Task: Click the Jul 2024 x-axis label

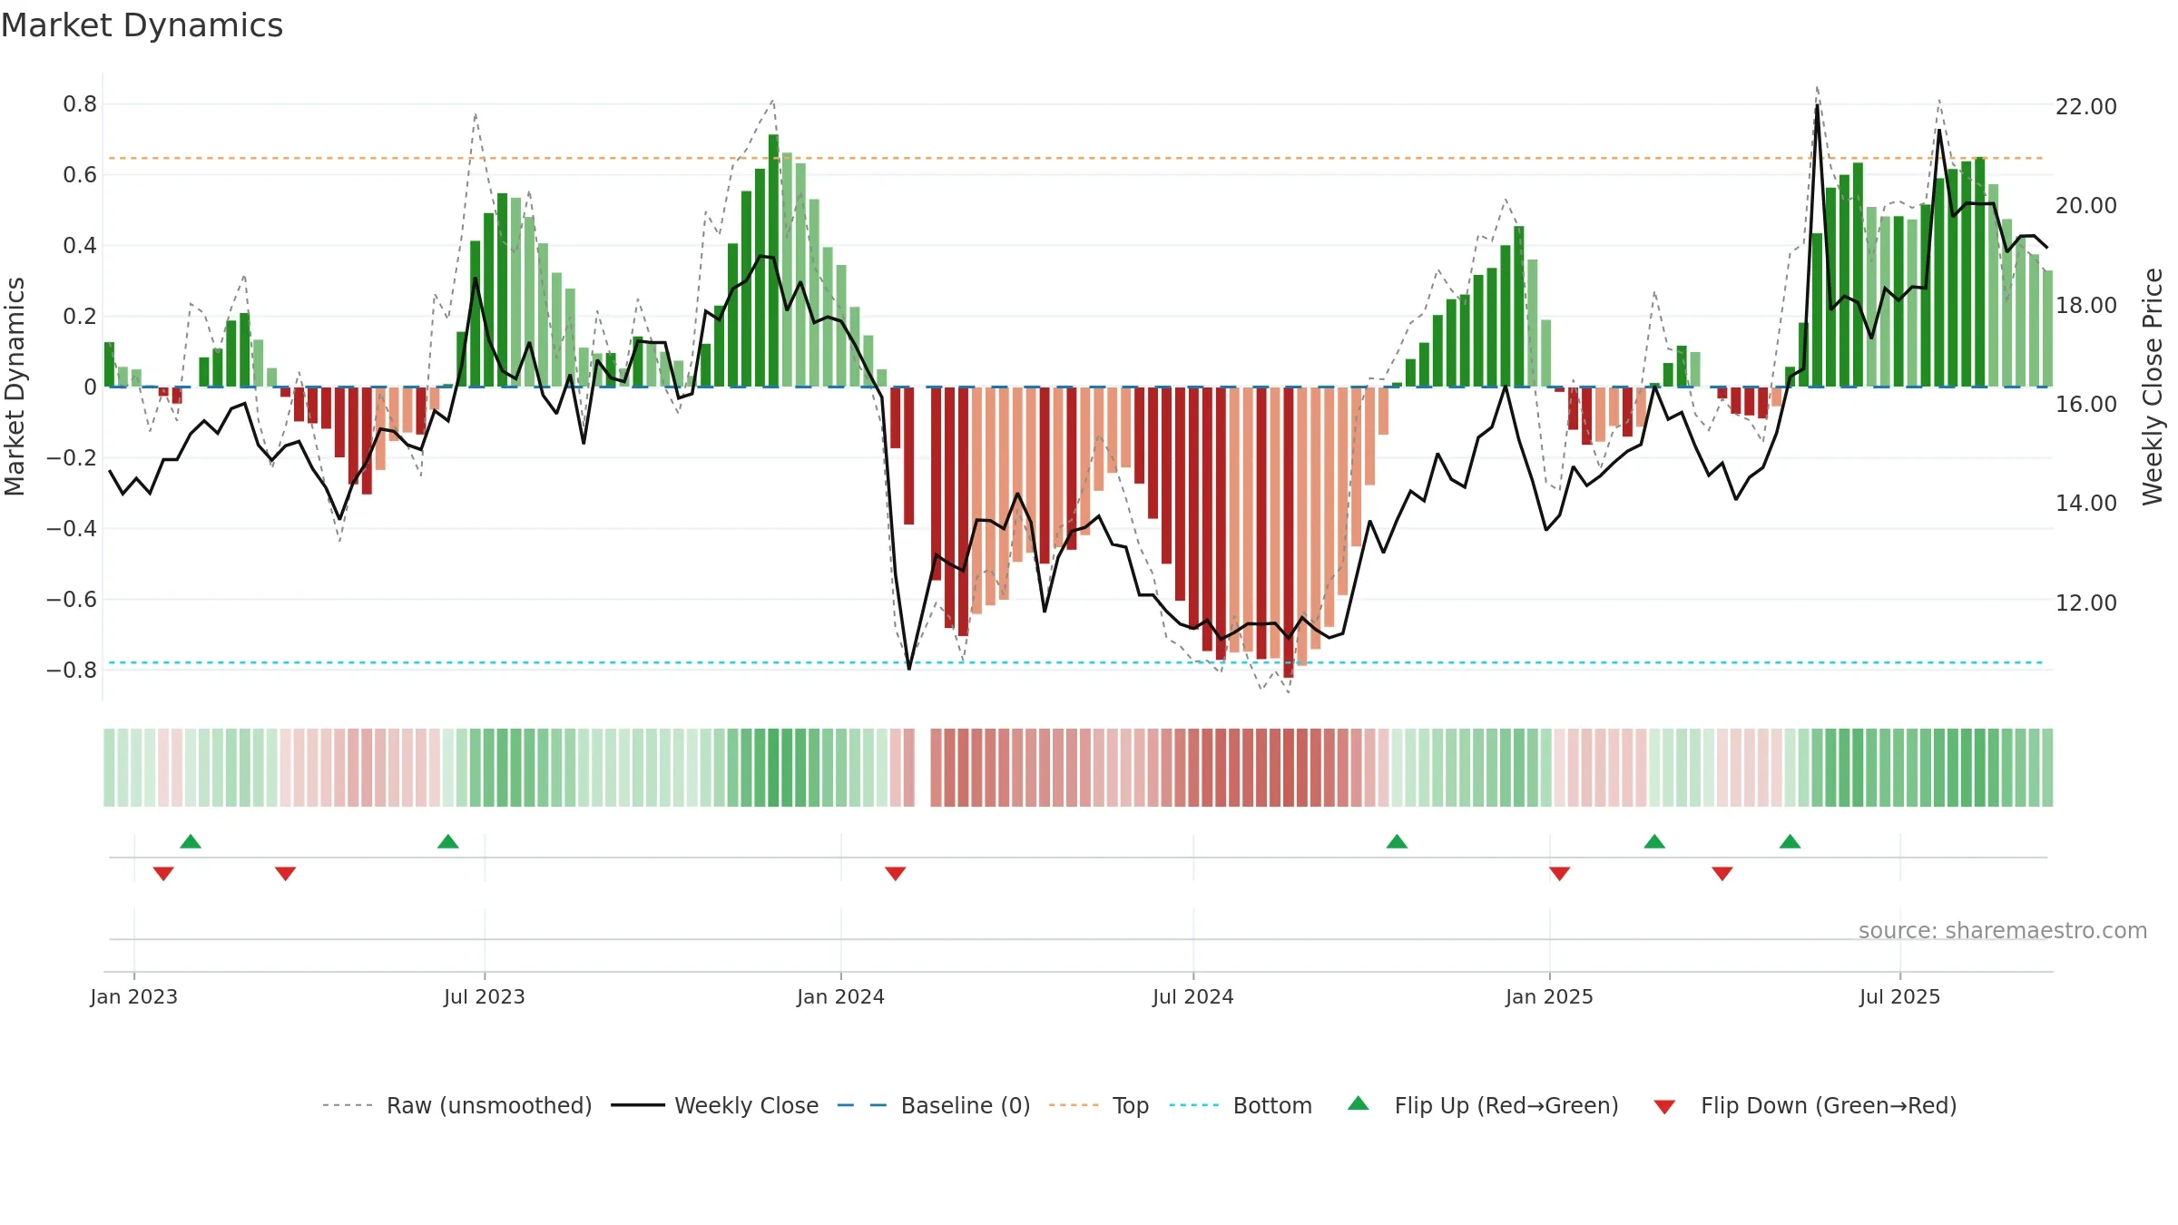Action: 1193,996
